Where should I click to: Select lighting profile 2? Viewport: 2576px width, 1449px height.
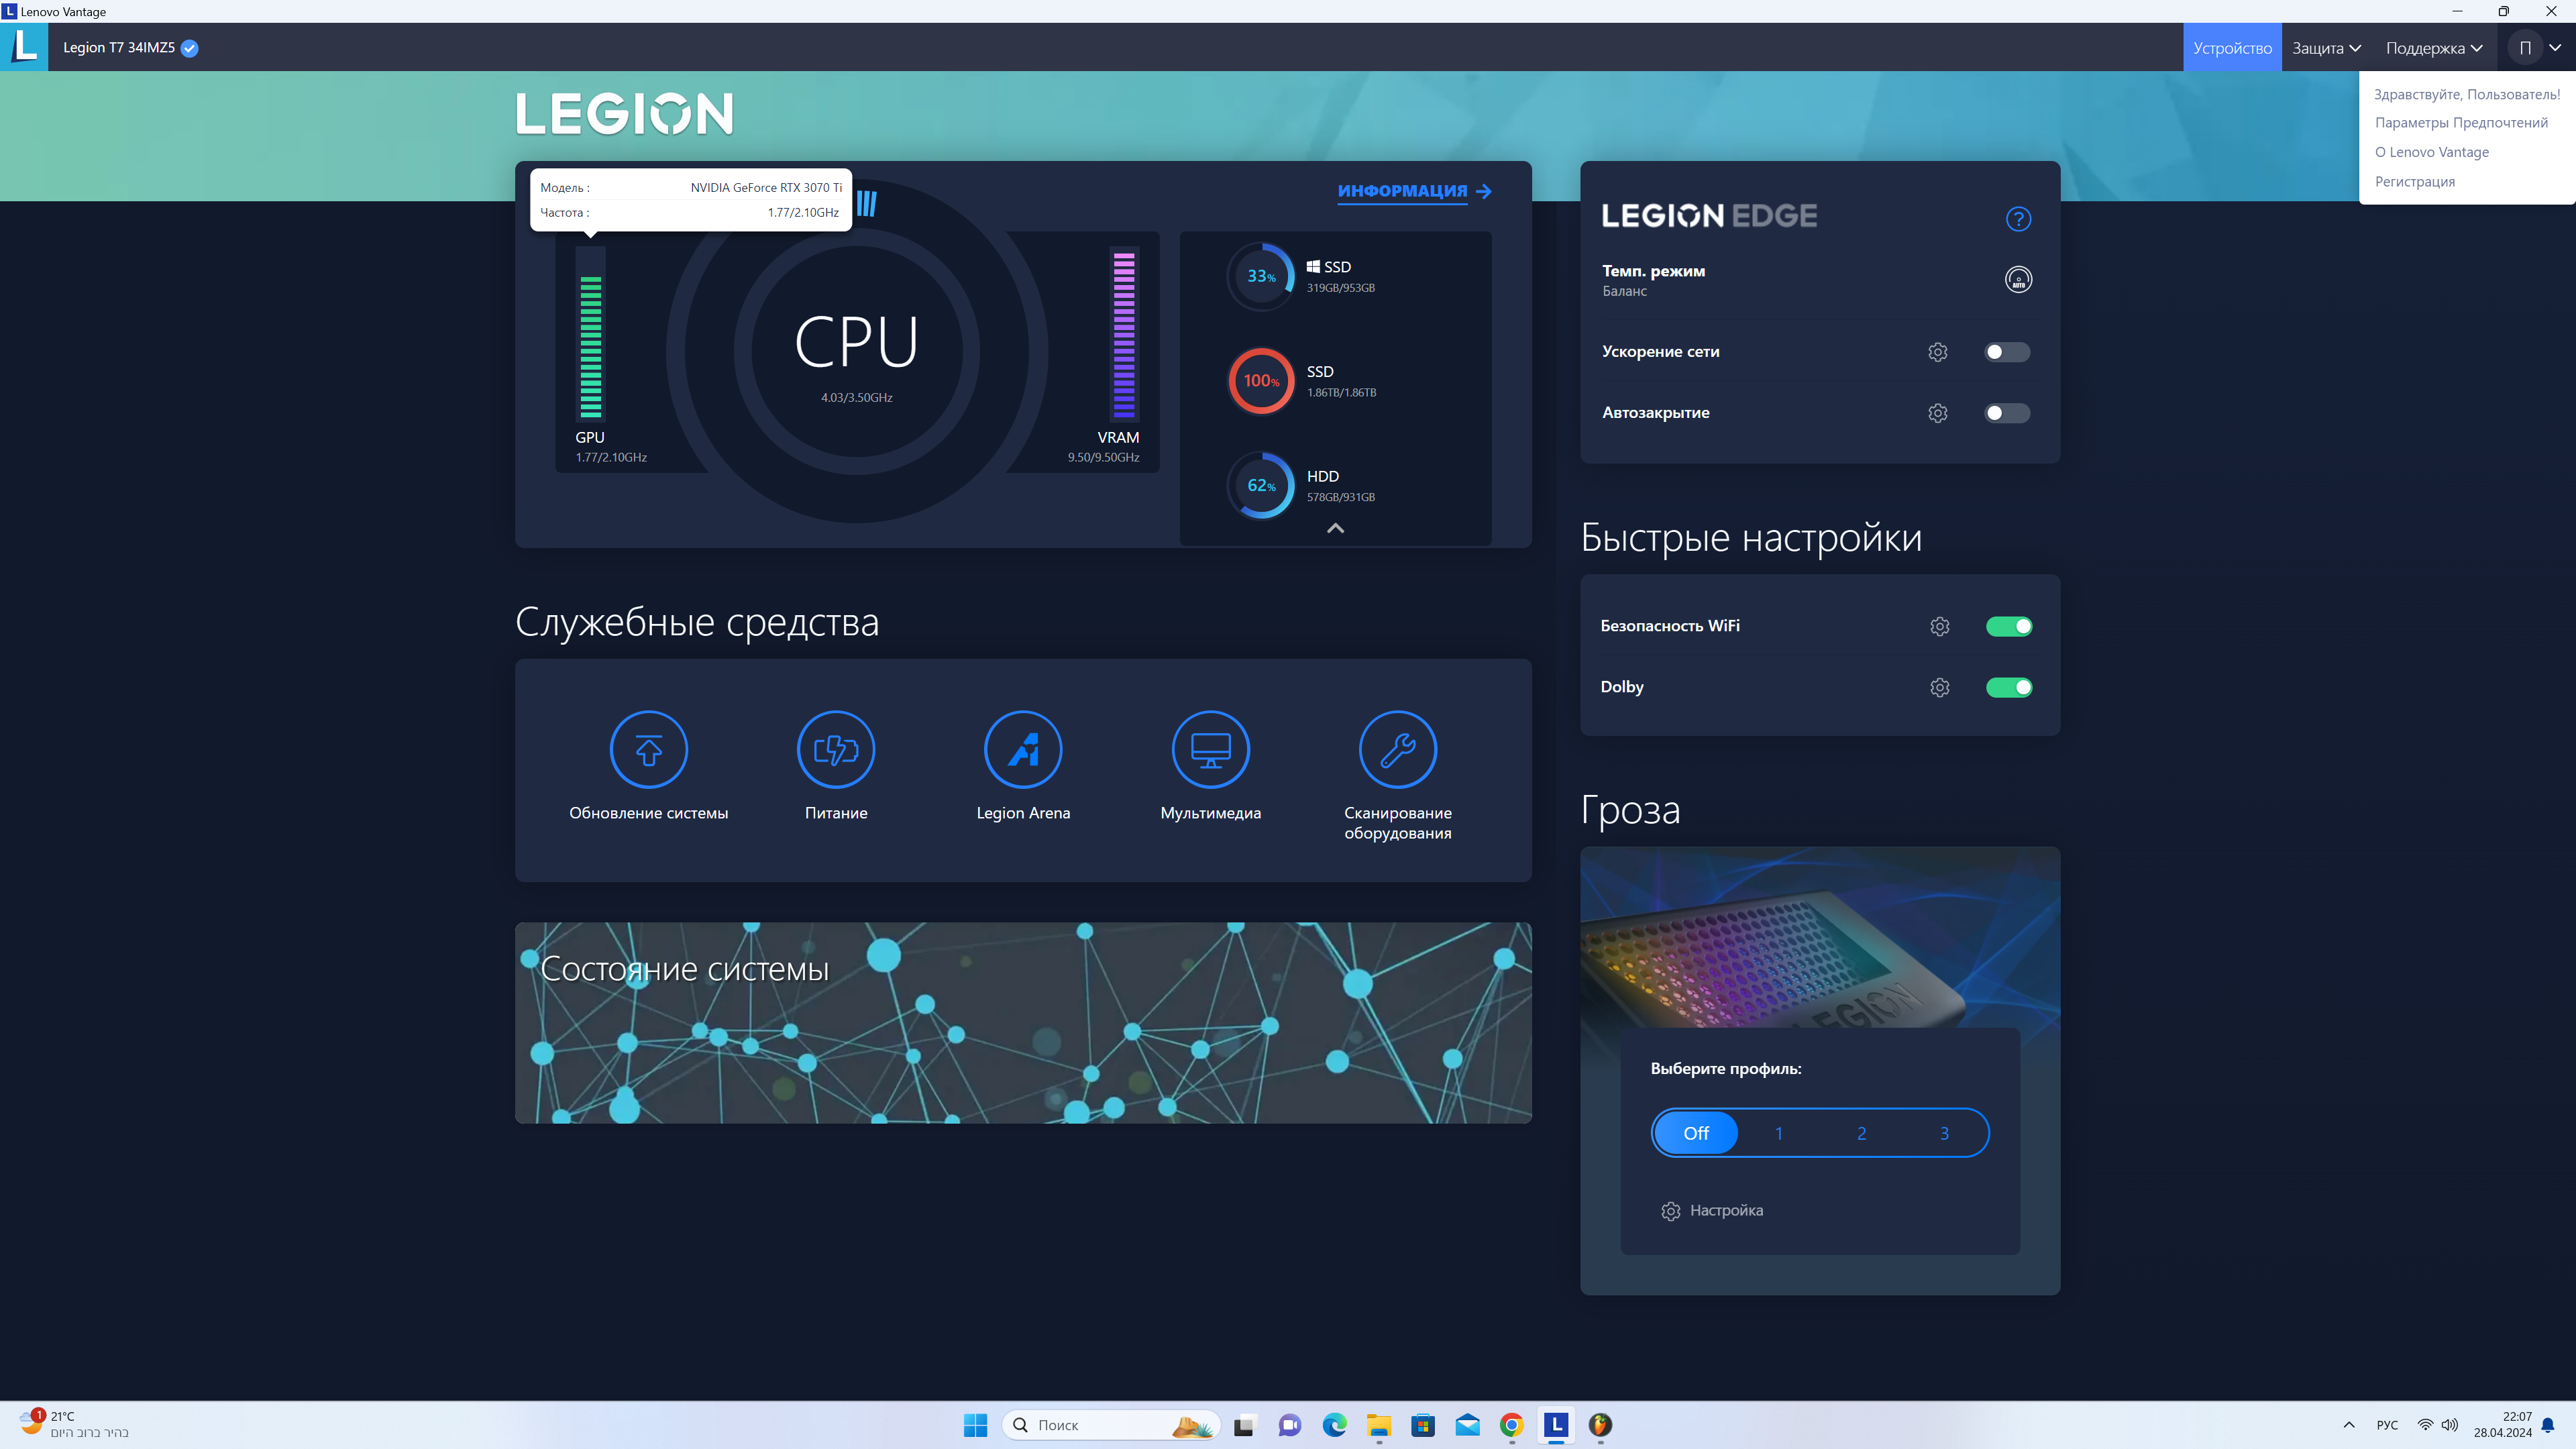point(1861,1133)
